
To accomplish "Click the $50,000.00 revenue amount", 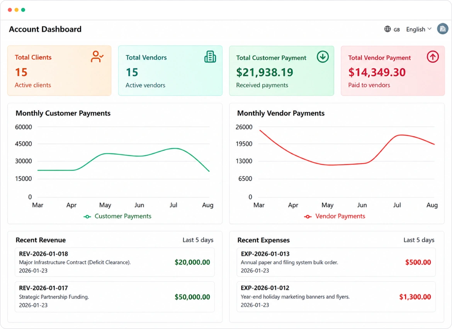I will [192, 297].
